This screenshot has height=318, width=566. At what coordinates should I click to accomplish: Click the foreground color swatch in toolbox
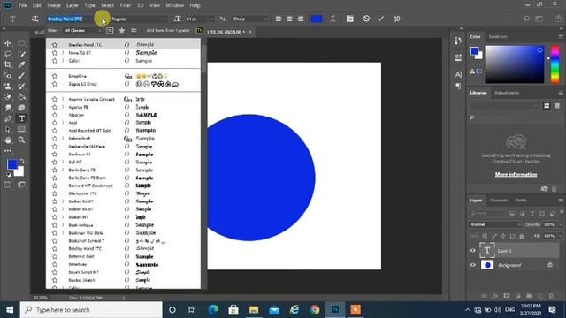[x=12, y=164]
